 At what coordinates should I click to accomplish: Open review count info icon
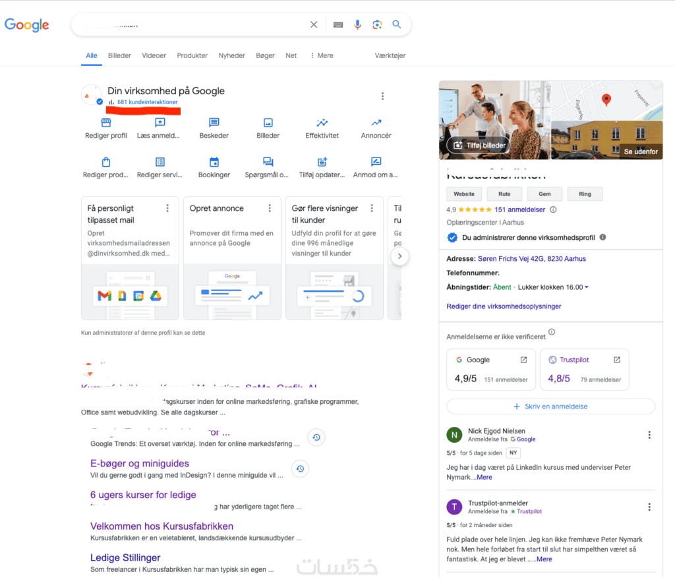click(x=553, y=210)
